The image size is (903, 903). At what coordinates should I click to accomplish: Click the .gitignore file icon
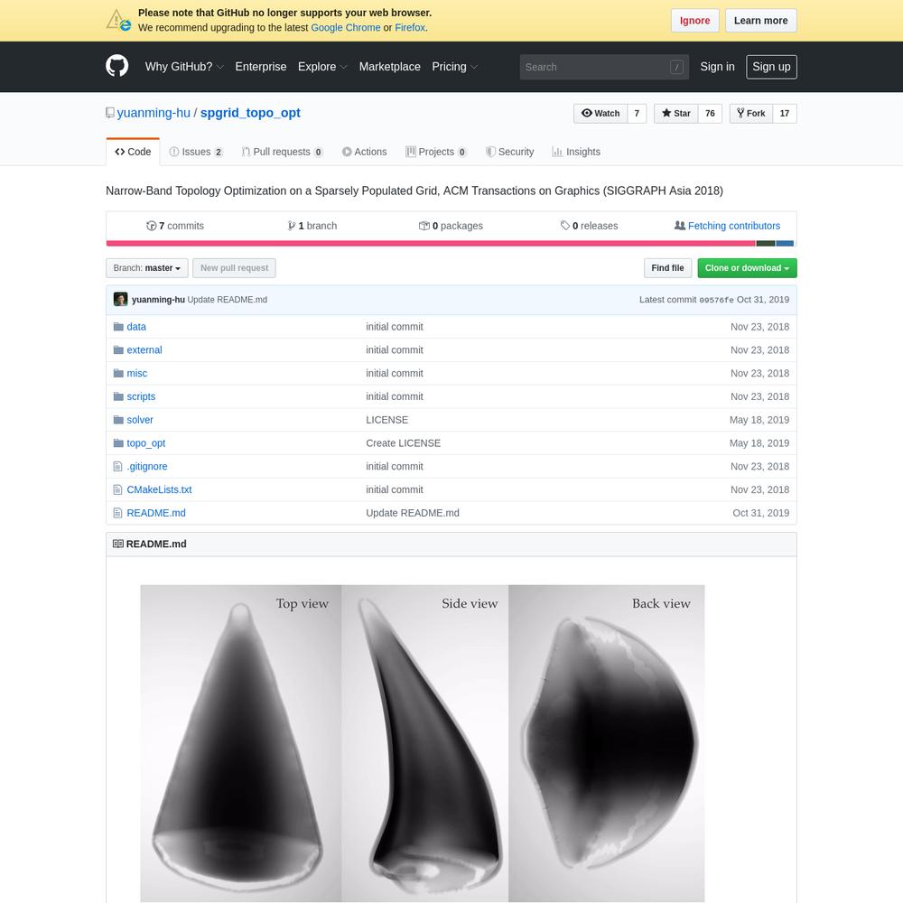(118, 467)
